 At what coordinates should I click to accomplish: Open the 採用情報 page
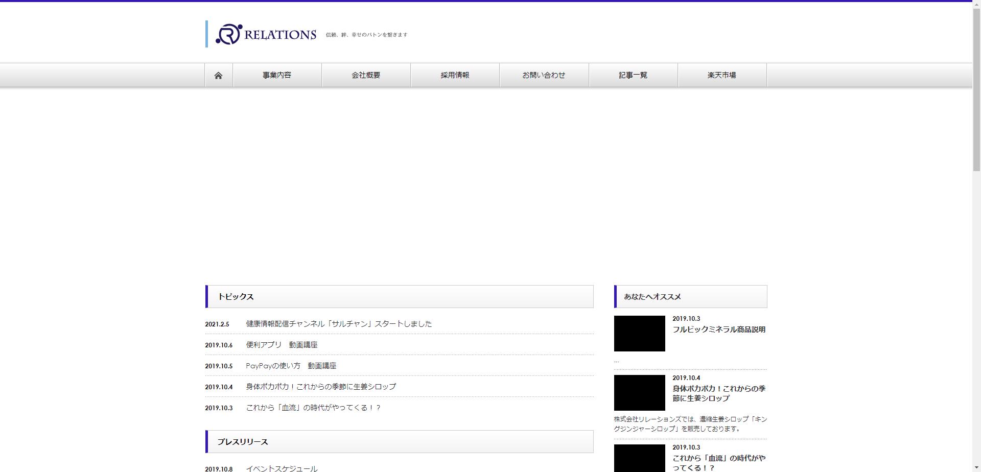coord(455,75)
